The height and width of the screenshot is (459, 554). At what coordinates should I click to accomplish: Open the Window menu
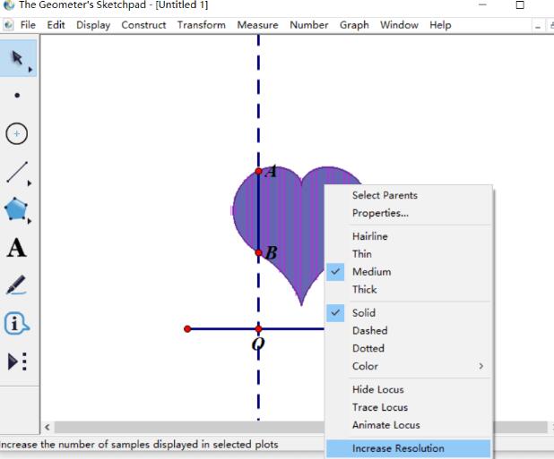399,25
